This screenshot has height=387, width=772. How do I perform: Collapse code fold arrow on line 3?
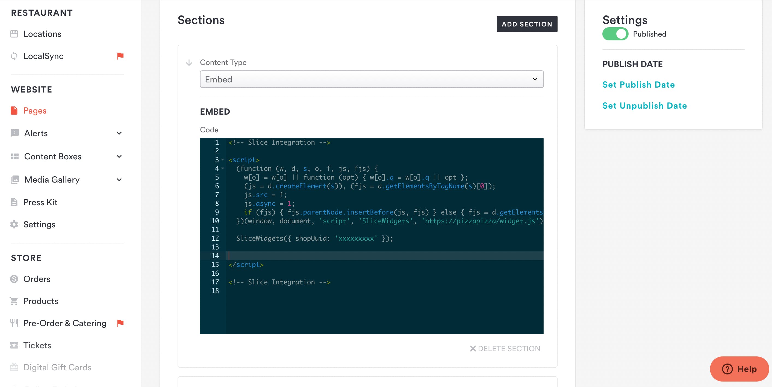point(223,160)
